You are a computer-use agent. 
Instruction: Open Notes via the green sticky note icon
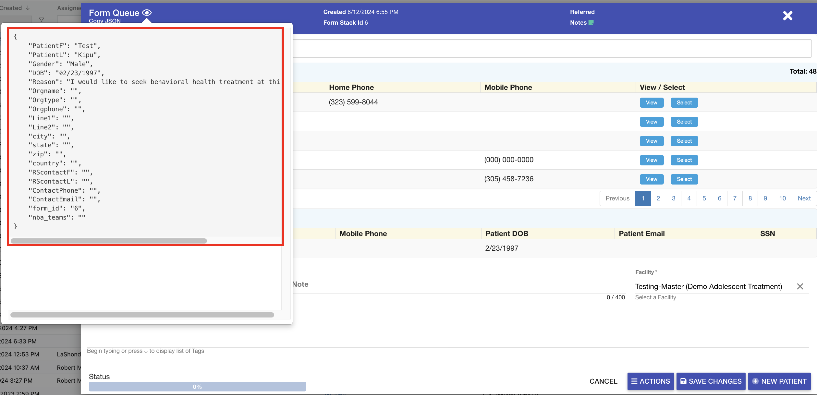pyautogui.click(x=591, y=23)
